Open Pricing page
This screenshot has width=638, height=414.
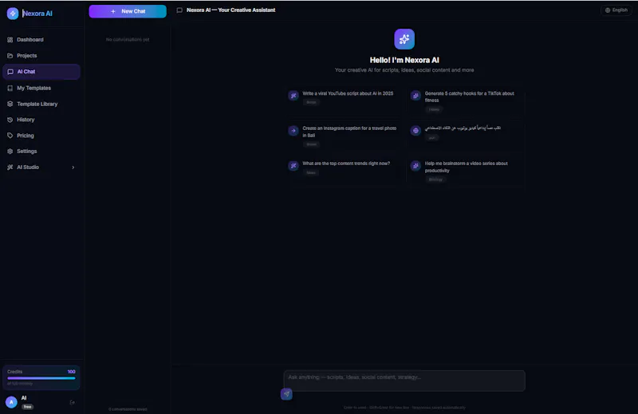pyautogui.click(x=41, y=136)
